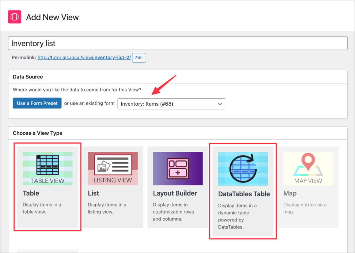Click the 'Permalink:' label

(x=24, y=58)
